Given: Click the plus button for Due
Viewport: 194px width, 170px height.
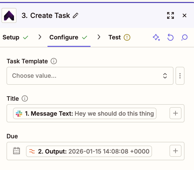Looking at the screenshot, I should [x=175, y=151].
